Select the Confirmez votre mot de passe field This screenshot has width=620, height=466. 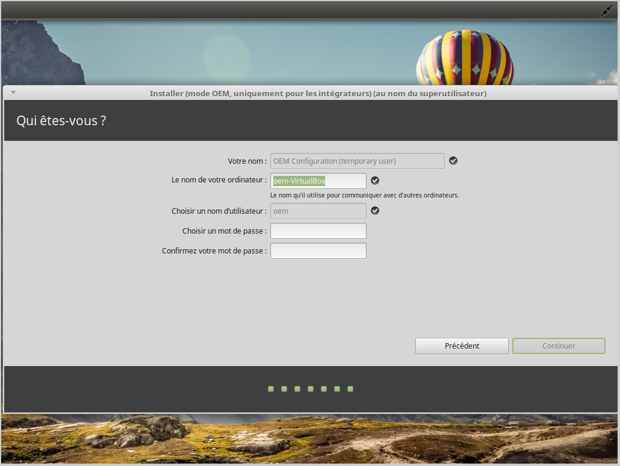tap(318, 251)
